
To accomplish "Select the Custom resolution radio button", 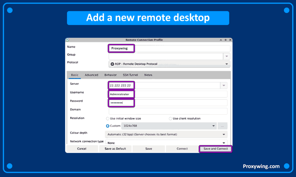I will [x=108, y=126].
